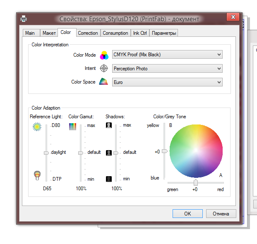Click the sun icon for D80 light
The image size is (257, 244).
point(37,127)
